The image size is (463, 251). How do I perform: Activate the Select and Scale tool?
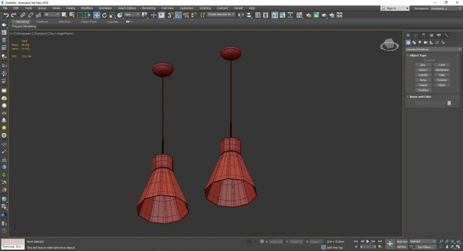112,15
